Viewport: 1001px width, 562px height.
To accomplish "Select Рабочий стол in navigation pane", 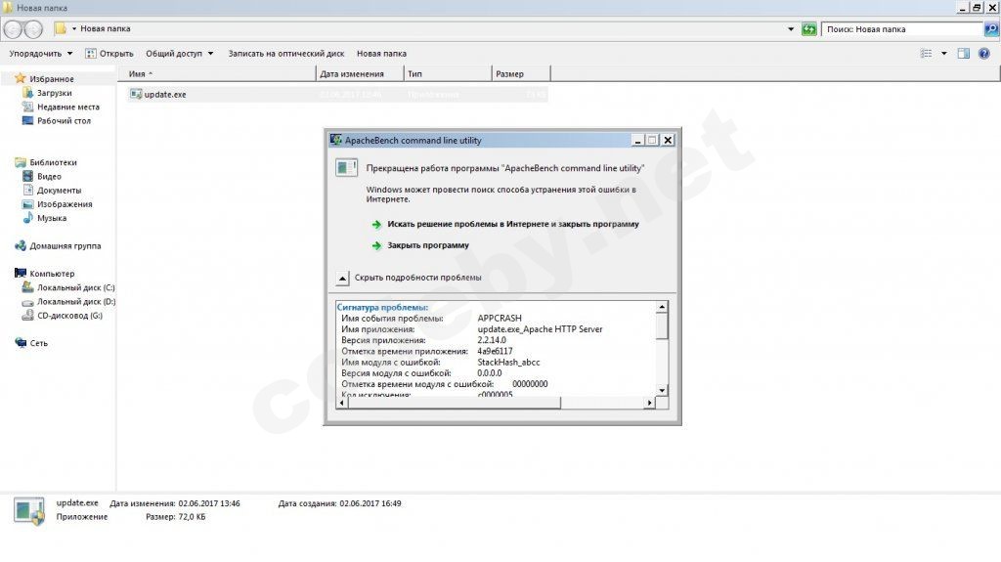I will coord(64,120).
